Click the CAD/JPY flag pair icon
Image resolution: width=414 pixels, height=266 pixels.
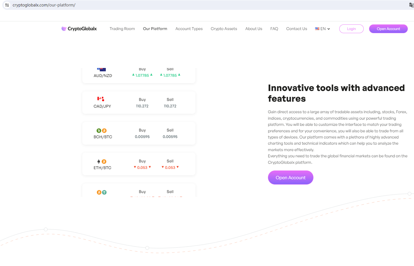pos(101,99)
